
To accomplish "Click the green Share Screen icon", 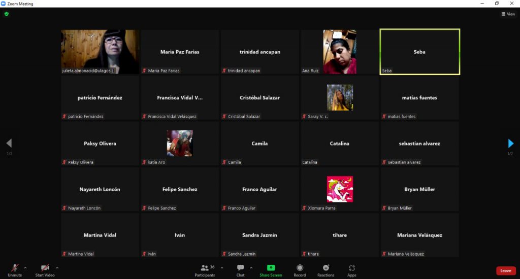I will point(271,268).
